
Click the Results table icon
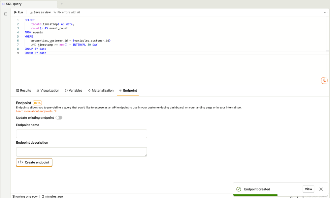(17, 90)
